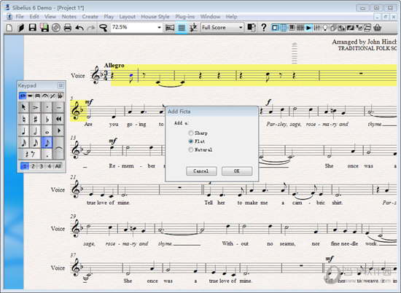This screenshot has height=293, width=401.
Task: Open the Parts window
Action: click(333, 28)
